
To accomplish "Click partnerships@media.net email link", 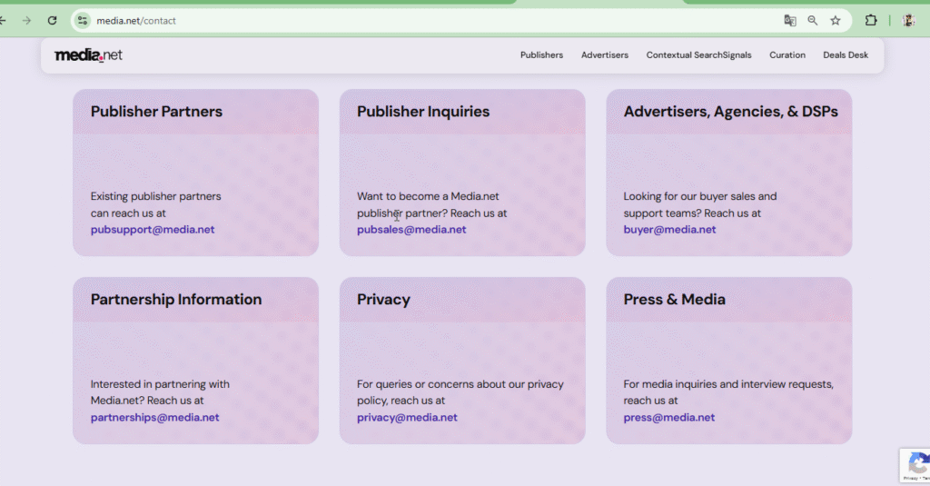I will 154,417.
